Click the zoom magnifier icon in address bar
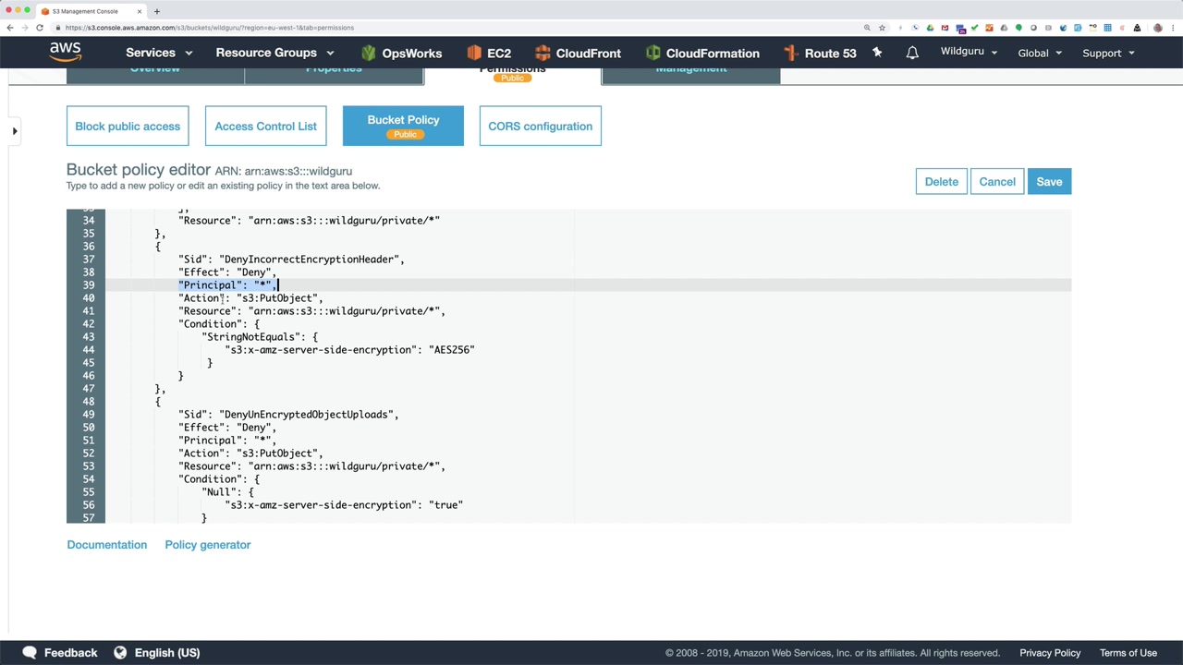 (x=867, y=28)
